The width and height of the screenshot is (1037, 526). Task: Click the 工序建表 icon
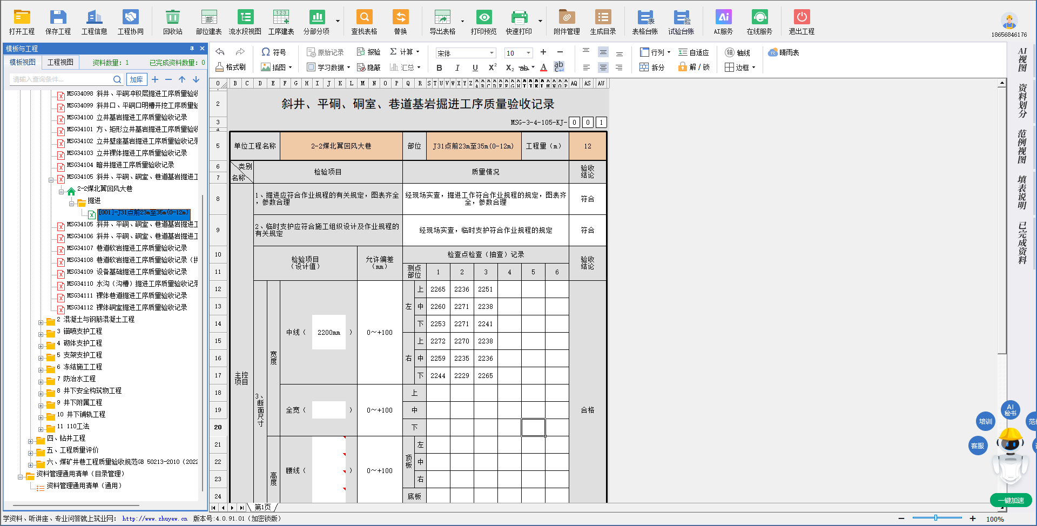click(x=281, y=22)
